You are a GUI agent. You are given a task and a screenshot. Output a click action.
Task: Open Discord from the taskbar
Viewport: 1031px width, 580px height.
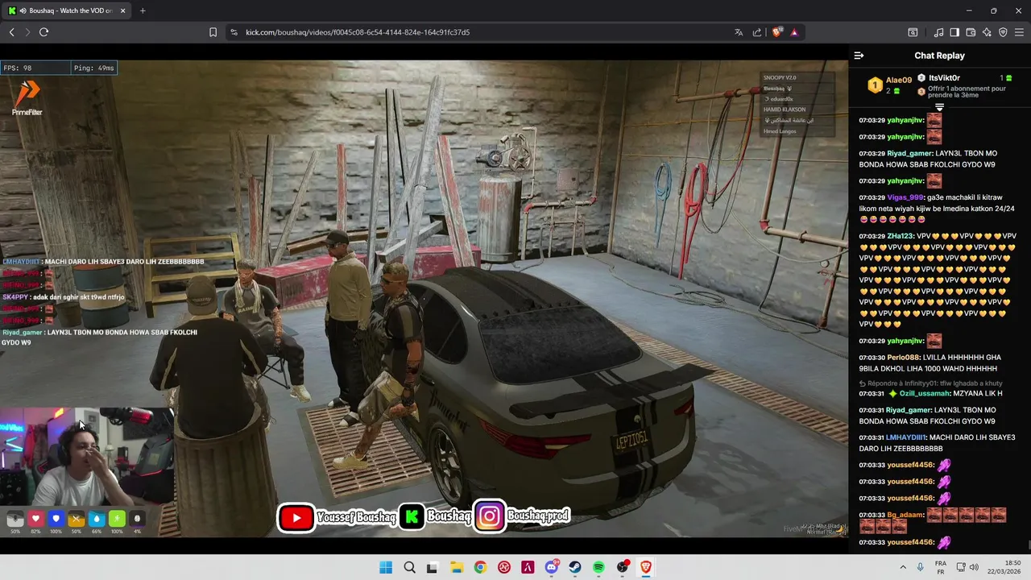coord(552,567)
